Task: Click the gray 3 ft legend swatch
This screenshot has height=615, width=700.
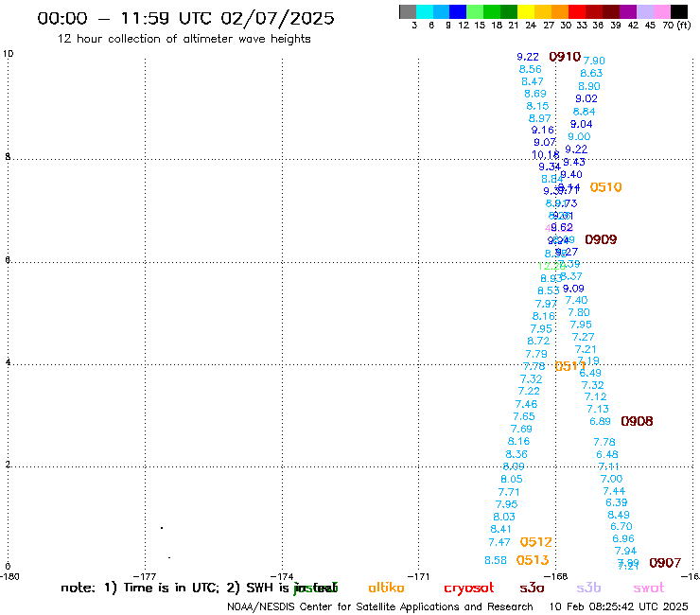Action: [408, 11]
